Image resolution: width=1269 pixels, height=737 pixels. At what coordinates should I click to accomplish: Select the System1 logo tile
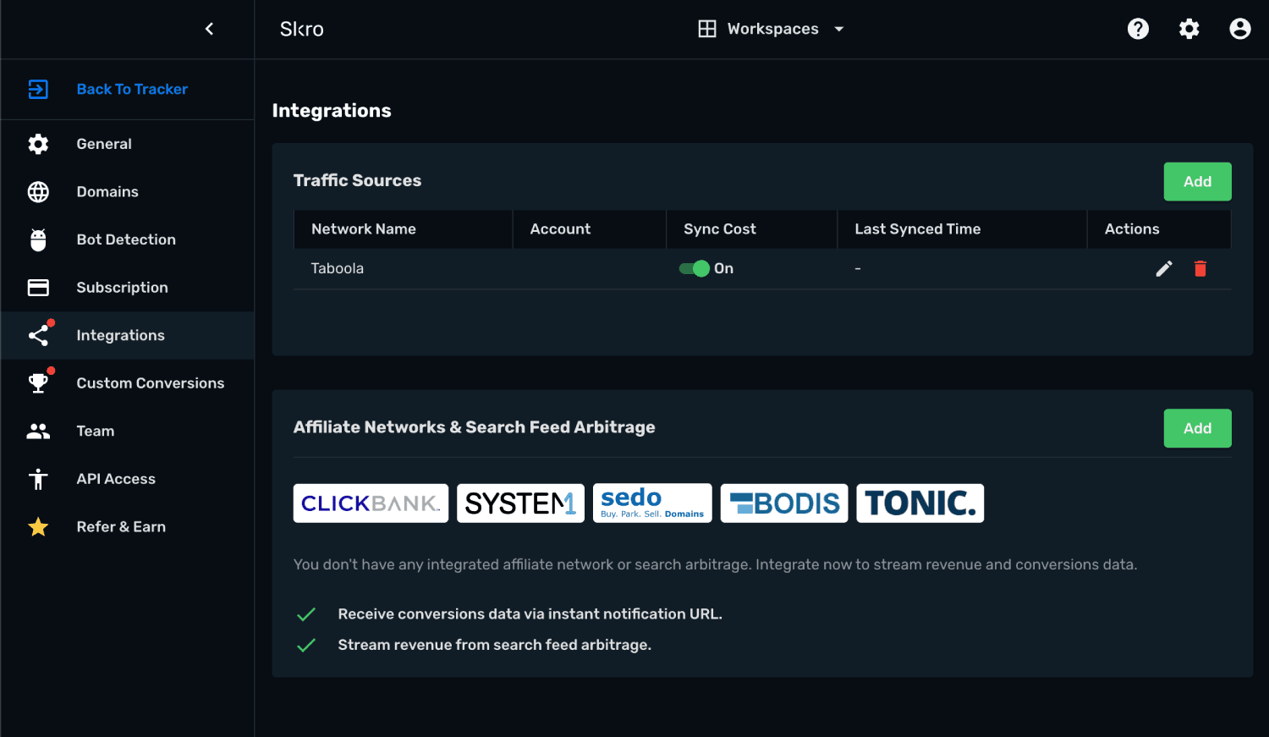(520, 503)
